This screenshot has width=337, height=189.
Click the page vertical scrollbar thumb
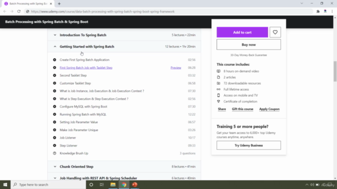pyautogui.click(x=335, y=71)
